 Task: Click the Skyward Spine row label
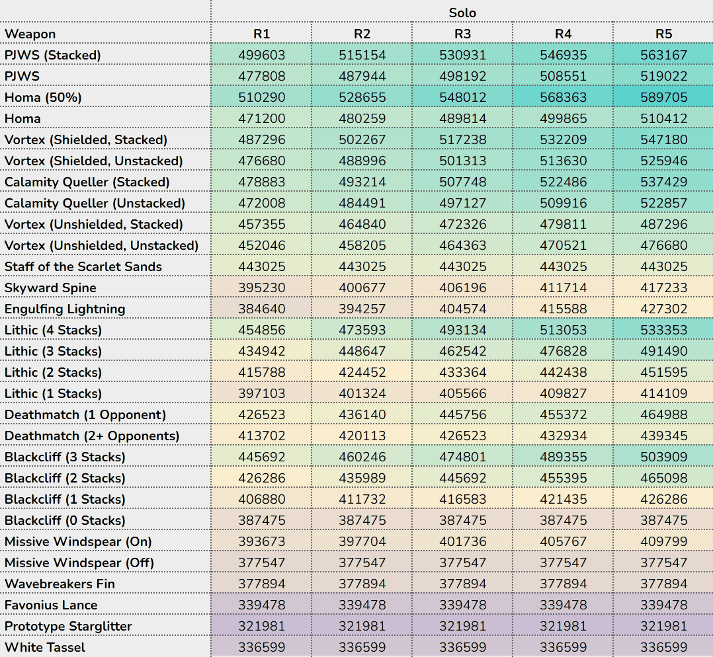coord(50,288)
